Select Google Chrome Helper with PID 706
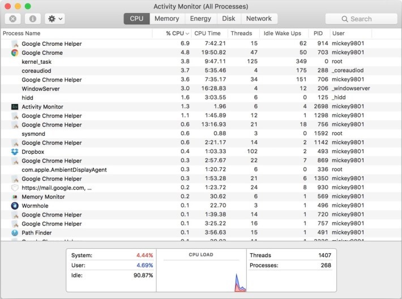 tap(201, 80)
